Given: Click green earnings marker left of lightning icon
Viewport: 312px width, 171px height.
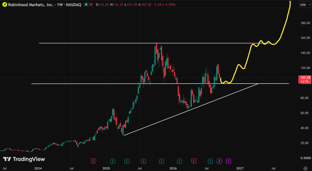Looking at the screenshot, I should [210, 161].
